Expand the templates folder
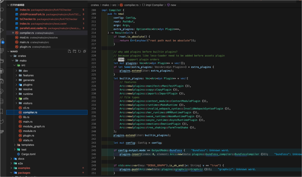 27,145
